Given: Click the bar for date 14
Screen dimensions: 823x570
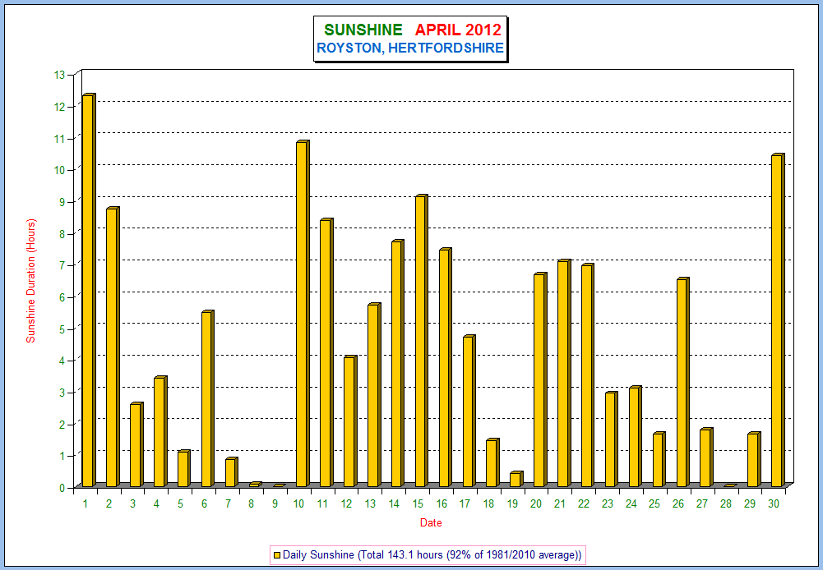Looking at the screenshot, I should tap(397, 363).
